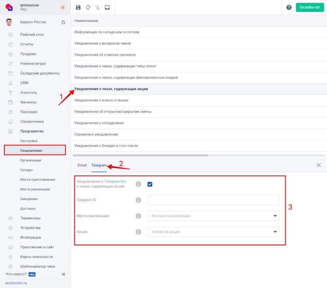327x288 pixels.
Task: Open the help question mark icon
Action: (x=289, y=8)
